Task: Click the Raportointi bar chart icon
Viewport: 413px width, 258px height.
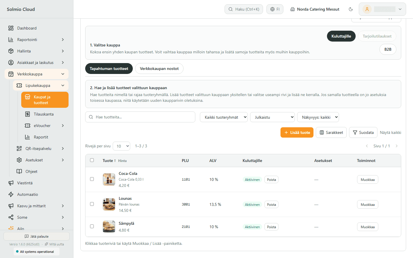Action: tap(11, 40)
